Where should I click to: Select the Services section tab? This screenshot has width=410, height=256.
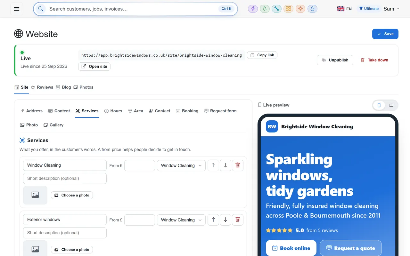(87, 111)
